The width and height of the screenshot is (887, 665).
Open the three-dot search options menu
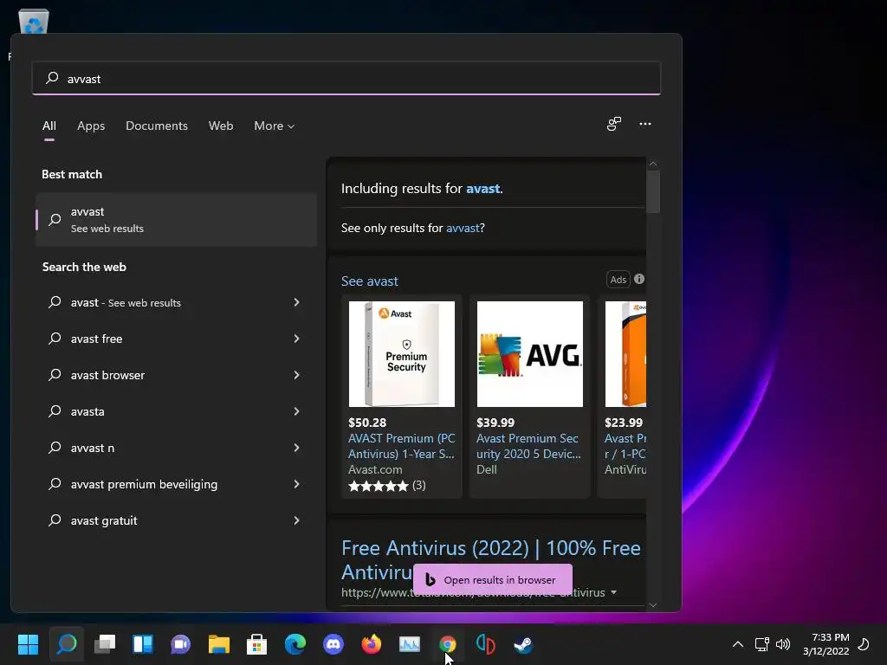pyautogui.click(x=644, y=124)
